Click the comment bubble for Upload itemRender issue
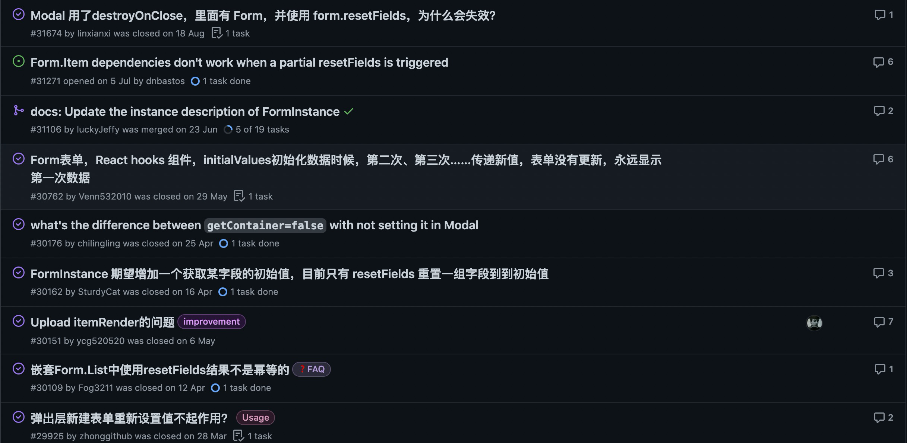 tap(879, 322)
